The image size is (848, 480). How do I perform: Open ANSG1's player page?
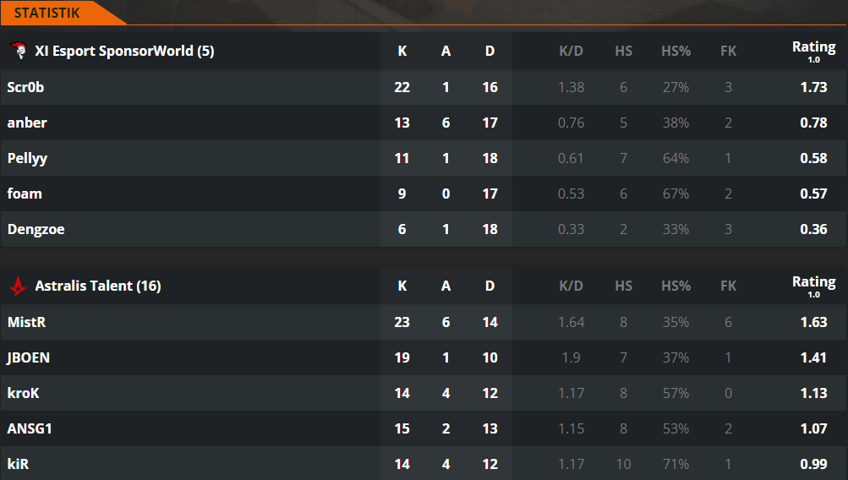30,428
